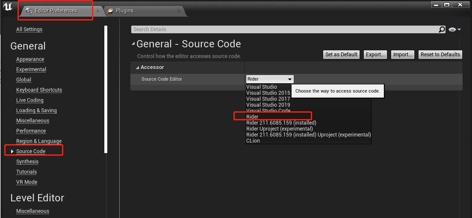Maximize the Editor Preferences window

(x=447, y=5)
